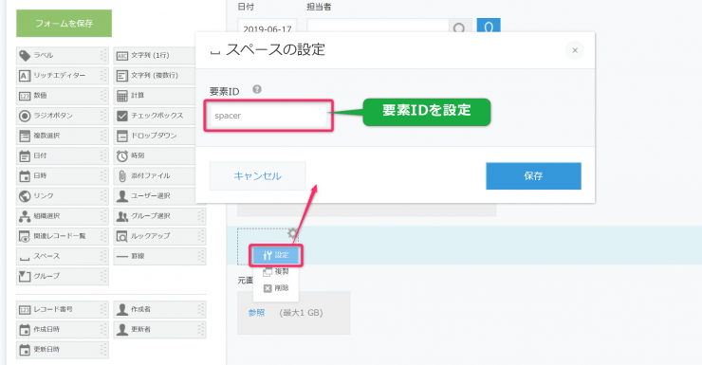The image size is (702, 365).
Task: Open 設定 in the field context menu
Action: tap(276, 255)
